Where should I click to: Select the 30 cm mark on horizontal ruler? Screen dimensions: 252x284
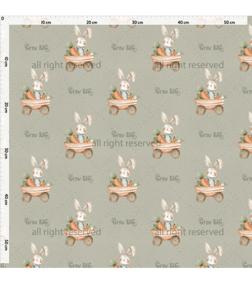138,23
